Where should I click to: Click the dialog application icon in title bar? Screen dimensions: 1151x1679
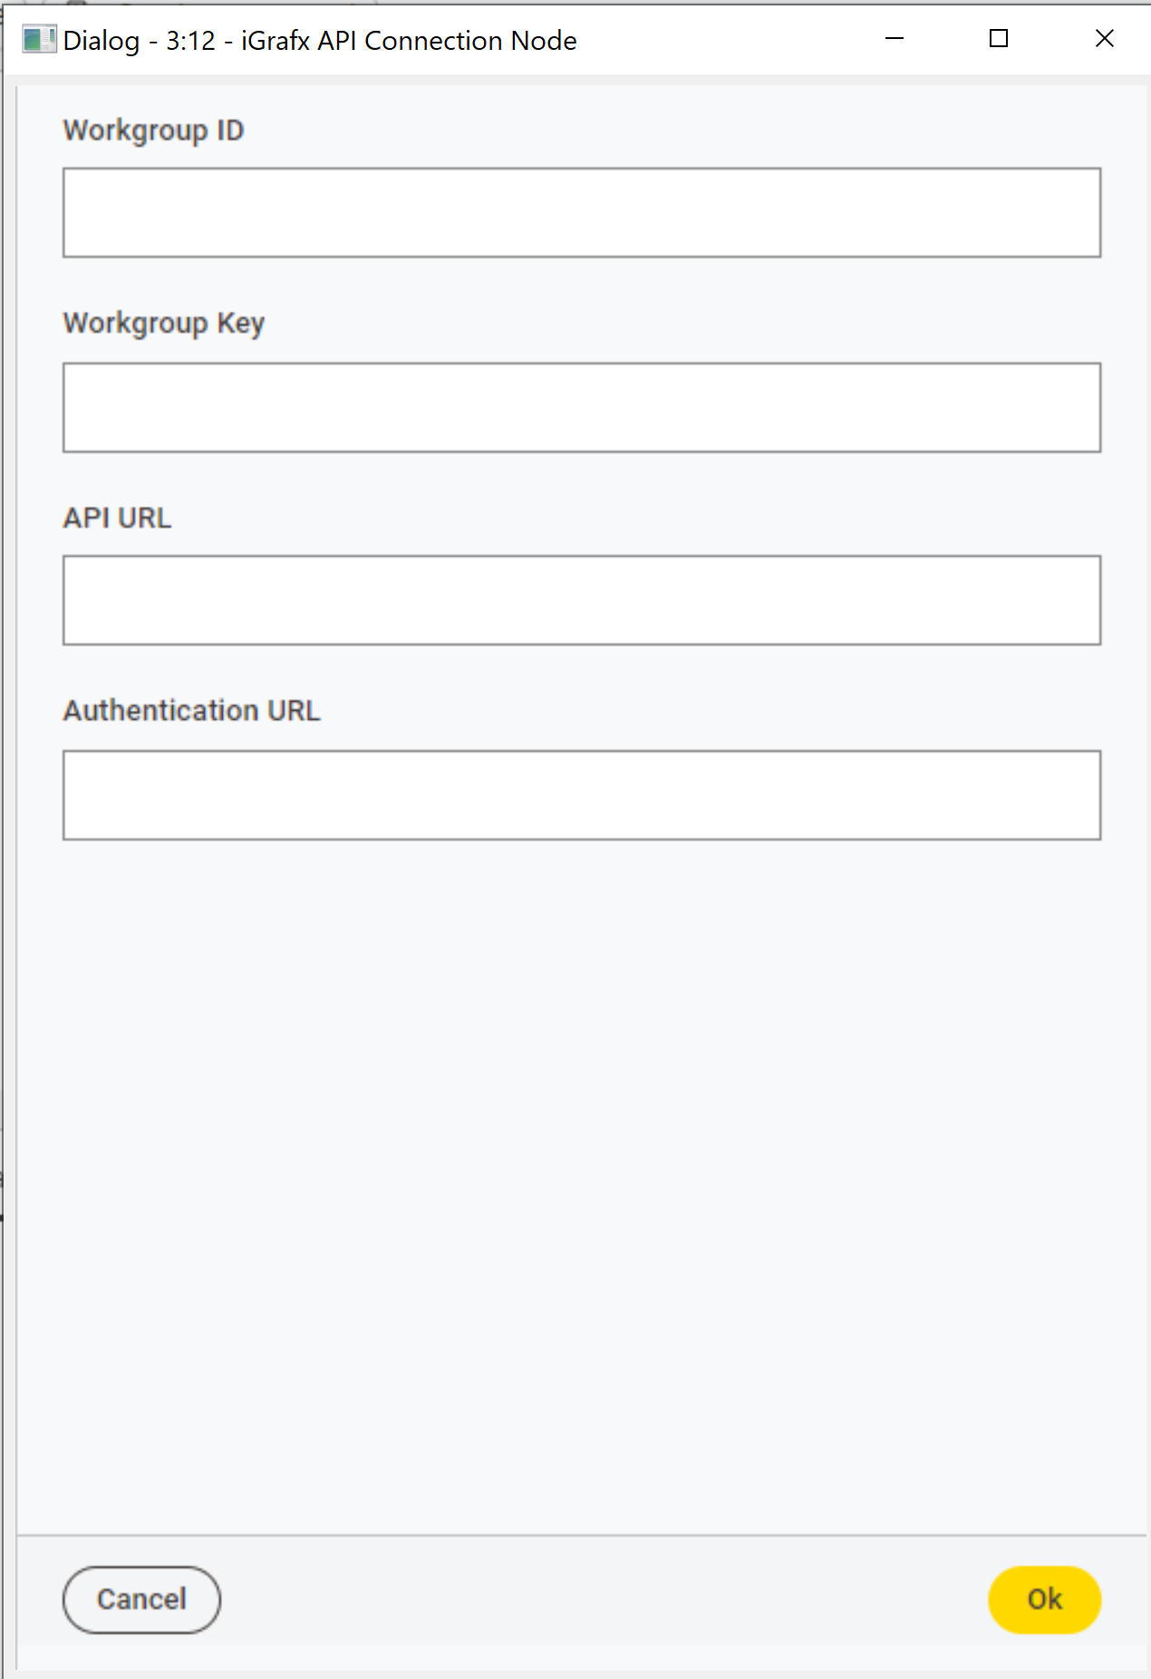[39, 40]
